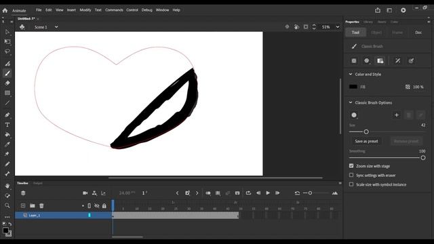The image size is (434, 244).
Task: Switch to the Tool tab
Action: point(355,33)
